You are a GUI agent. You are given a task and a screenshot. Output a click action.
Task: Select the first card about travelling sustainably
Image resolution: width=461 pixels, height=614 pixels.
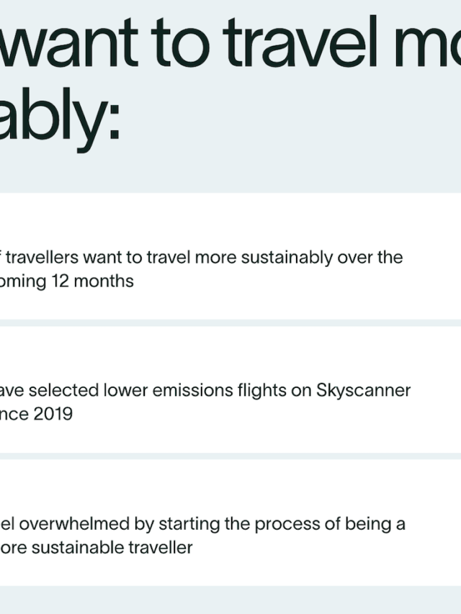(230, 256)
